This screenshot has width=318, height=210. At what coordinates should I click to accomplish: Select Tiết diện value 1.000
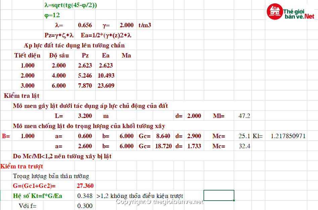point(28,65)
